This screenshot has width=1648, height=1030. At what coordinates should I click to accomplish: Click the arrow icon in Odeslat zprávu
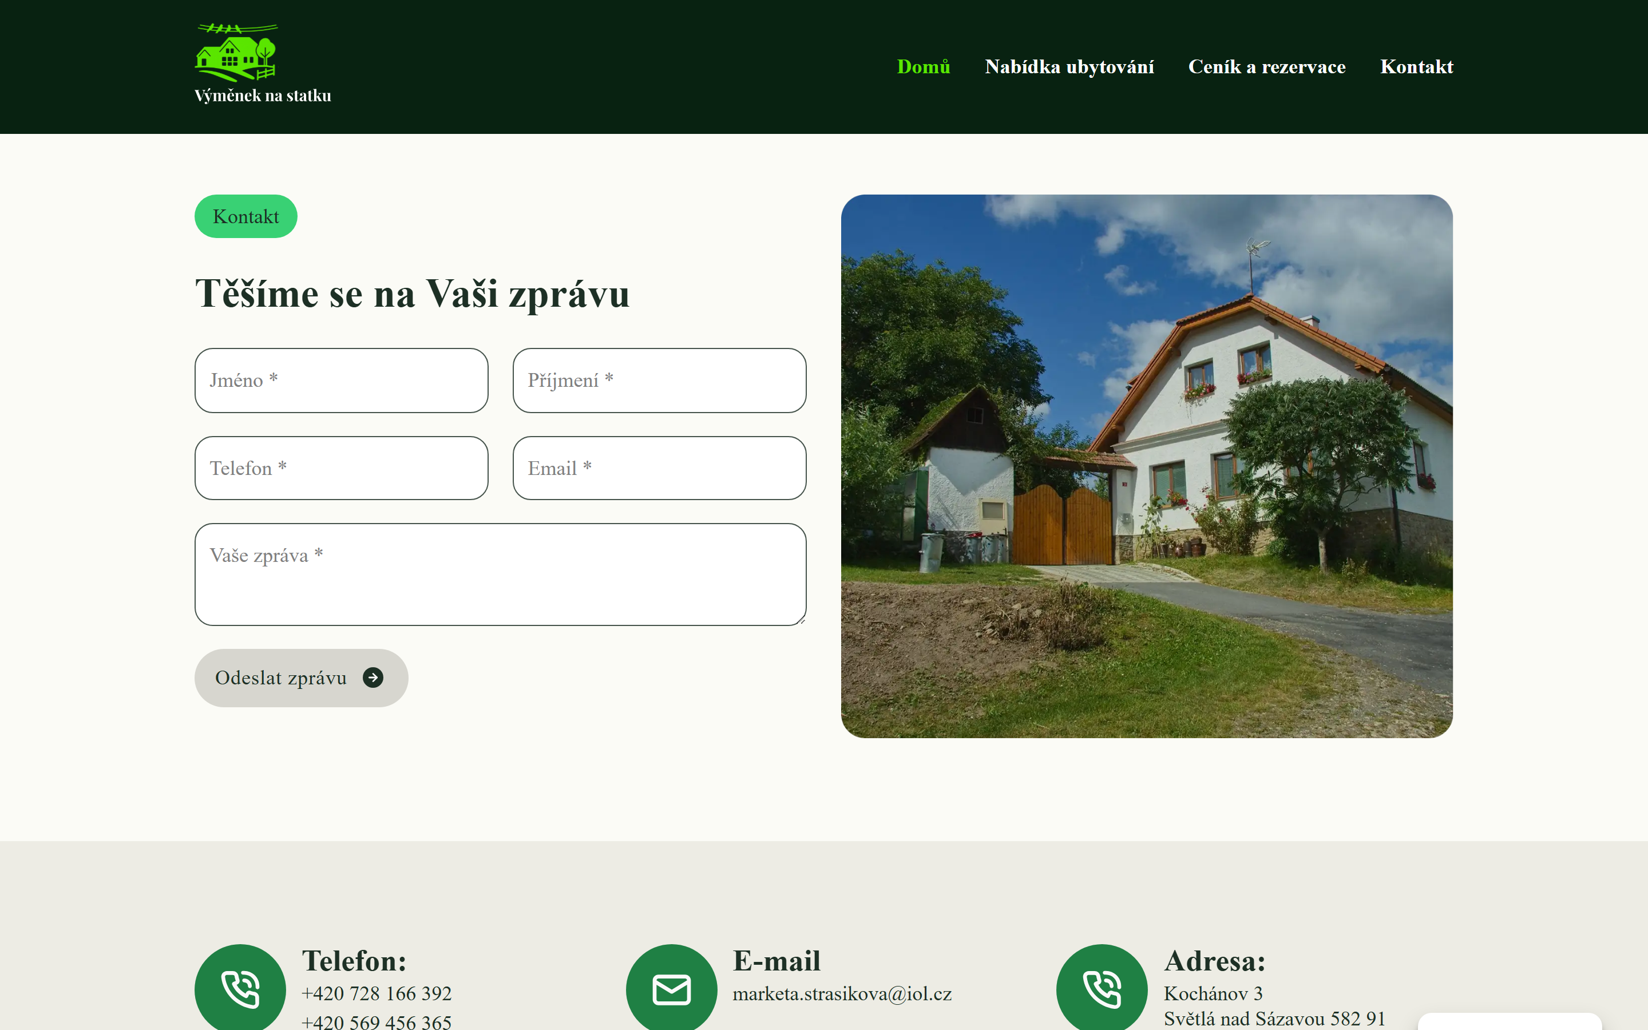point(373,678)
